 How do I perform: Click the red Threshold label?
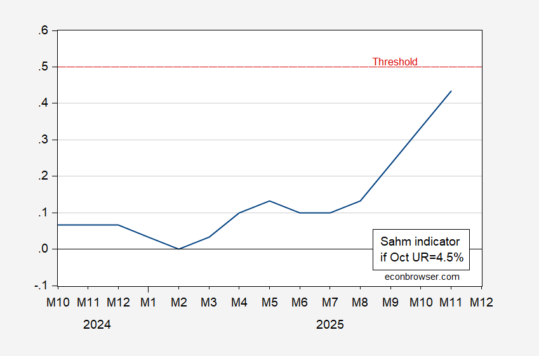[x=394, y=62]
